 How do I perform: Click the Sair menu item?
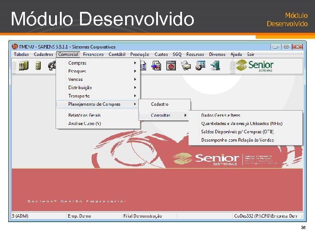251,54
